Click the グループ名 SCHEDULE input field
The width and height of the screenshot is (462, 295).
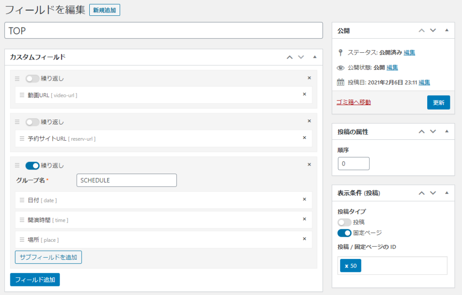126,180
